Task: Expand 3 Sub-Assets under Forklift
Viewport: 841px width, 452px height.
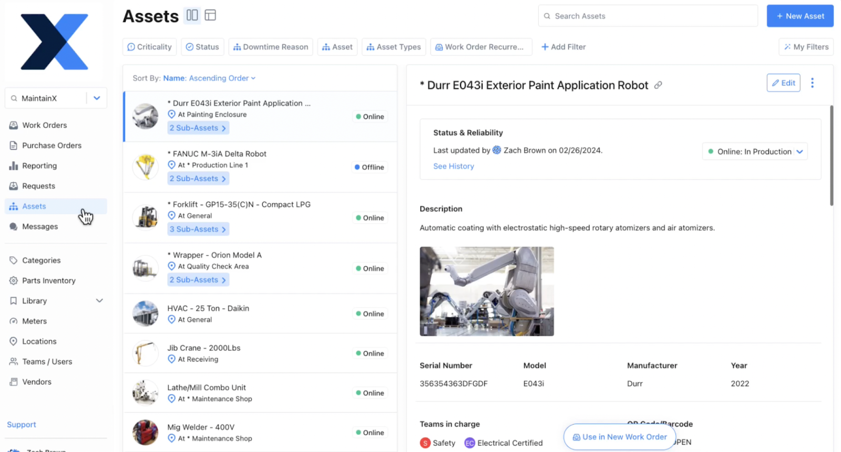Action: point(198,229)
